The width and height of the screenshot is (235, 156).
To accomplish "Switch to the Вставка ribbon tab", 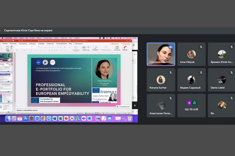I will tap(5, 44).
